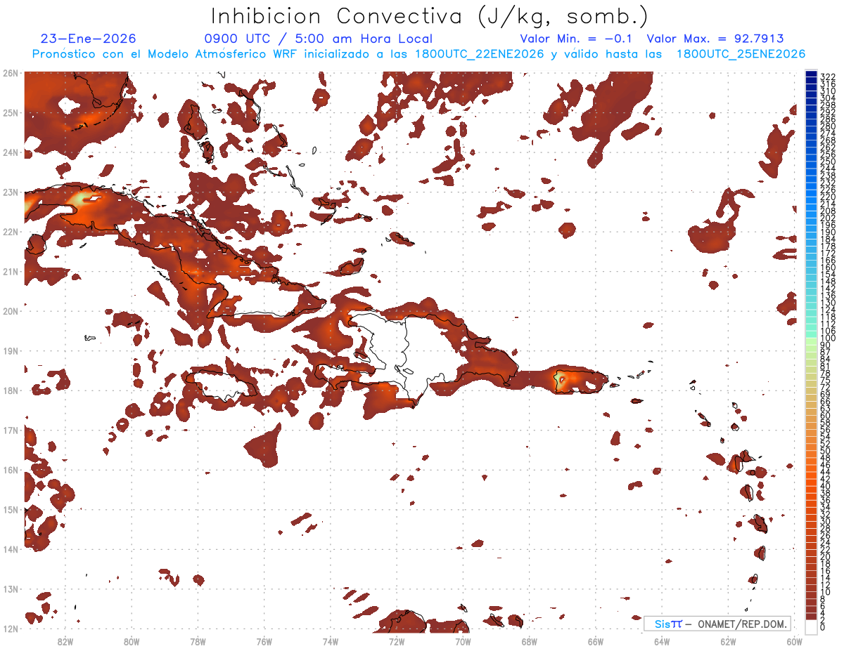Screen dimensions: 844x651
Task: Click the "80W" longitude label
Action: tap(132, 640)
